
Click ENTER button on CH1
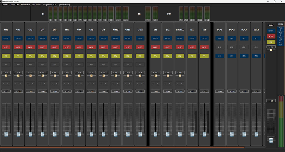point(6,39)
